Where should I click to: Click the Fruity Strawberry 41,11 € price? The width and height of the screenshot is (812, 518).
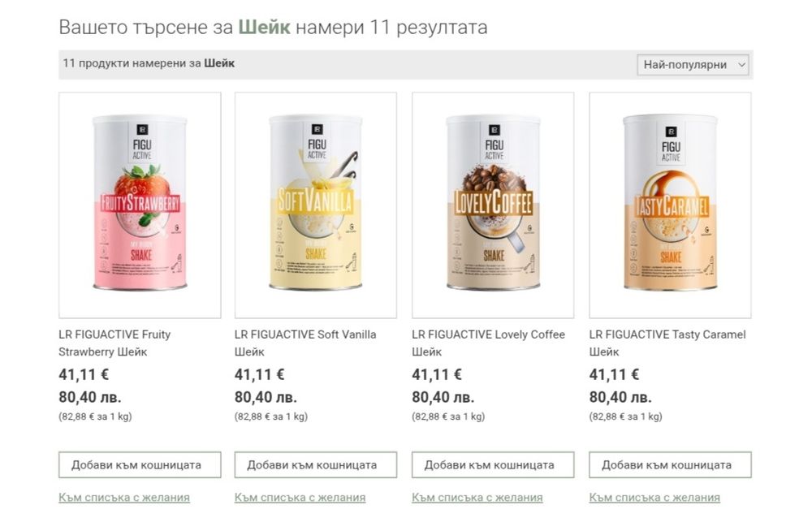pos(84,374)
